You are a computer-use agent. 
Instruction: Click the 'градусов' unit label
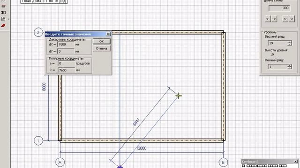point(82,63)
